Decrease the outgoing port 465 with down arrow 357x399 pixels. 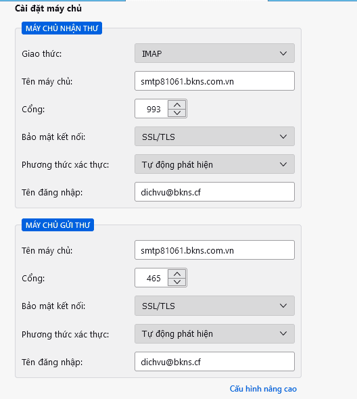coord(177,282)
